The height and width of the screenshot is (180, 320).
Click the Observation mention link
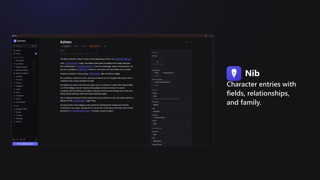point(79,101)
